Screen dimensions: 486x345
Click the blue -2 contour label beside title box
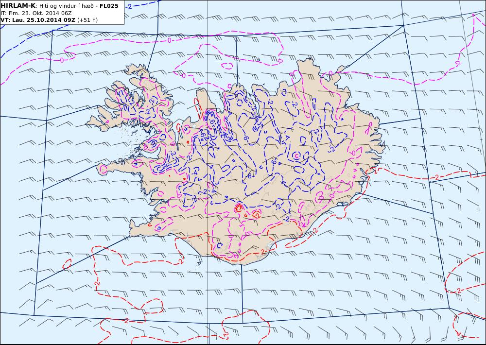tap(129, 6)
